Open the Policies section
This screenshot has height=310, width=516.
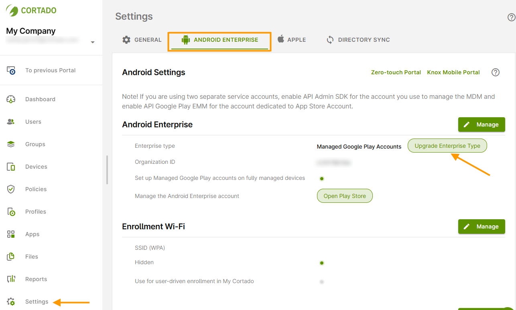(x=36, y=189)
